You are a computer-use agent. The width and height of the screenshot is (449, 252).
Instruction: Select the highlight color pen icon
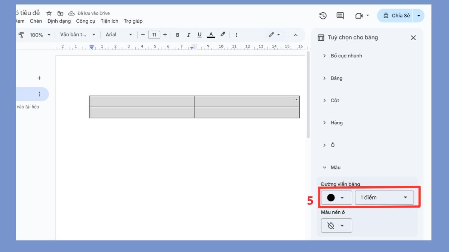pos(223,34)
